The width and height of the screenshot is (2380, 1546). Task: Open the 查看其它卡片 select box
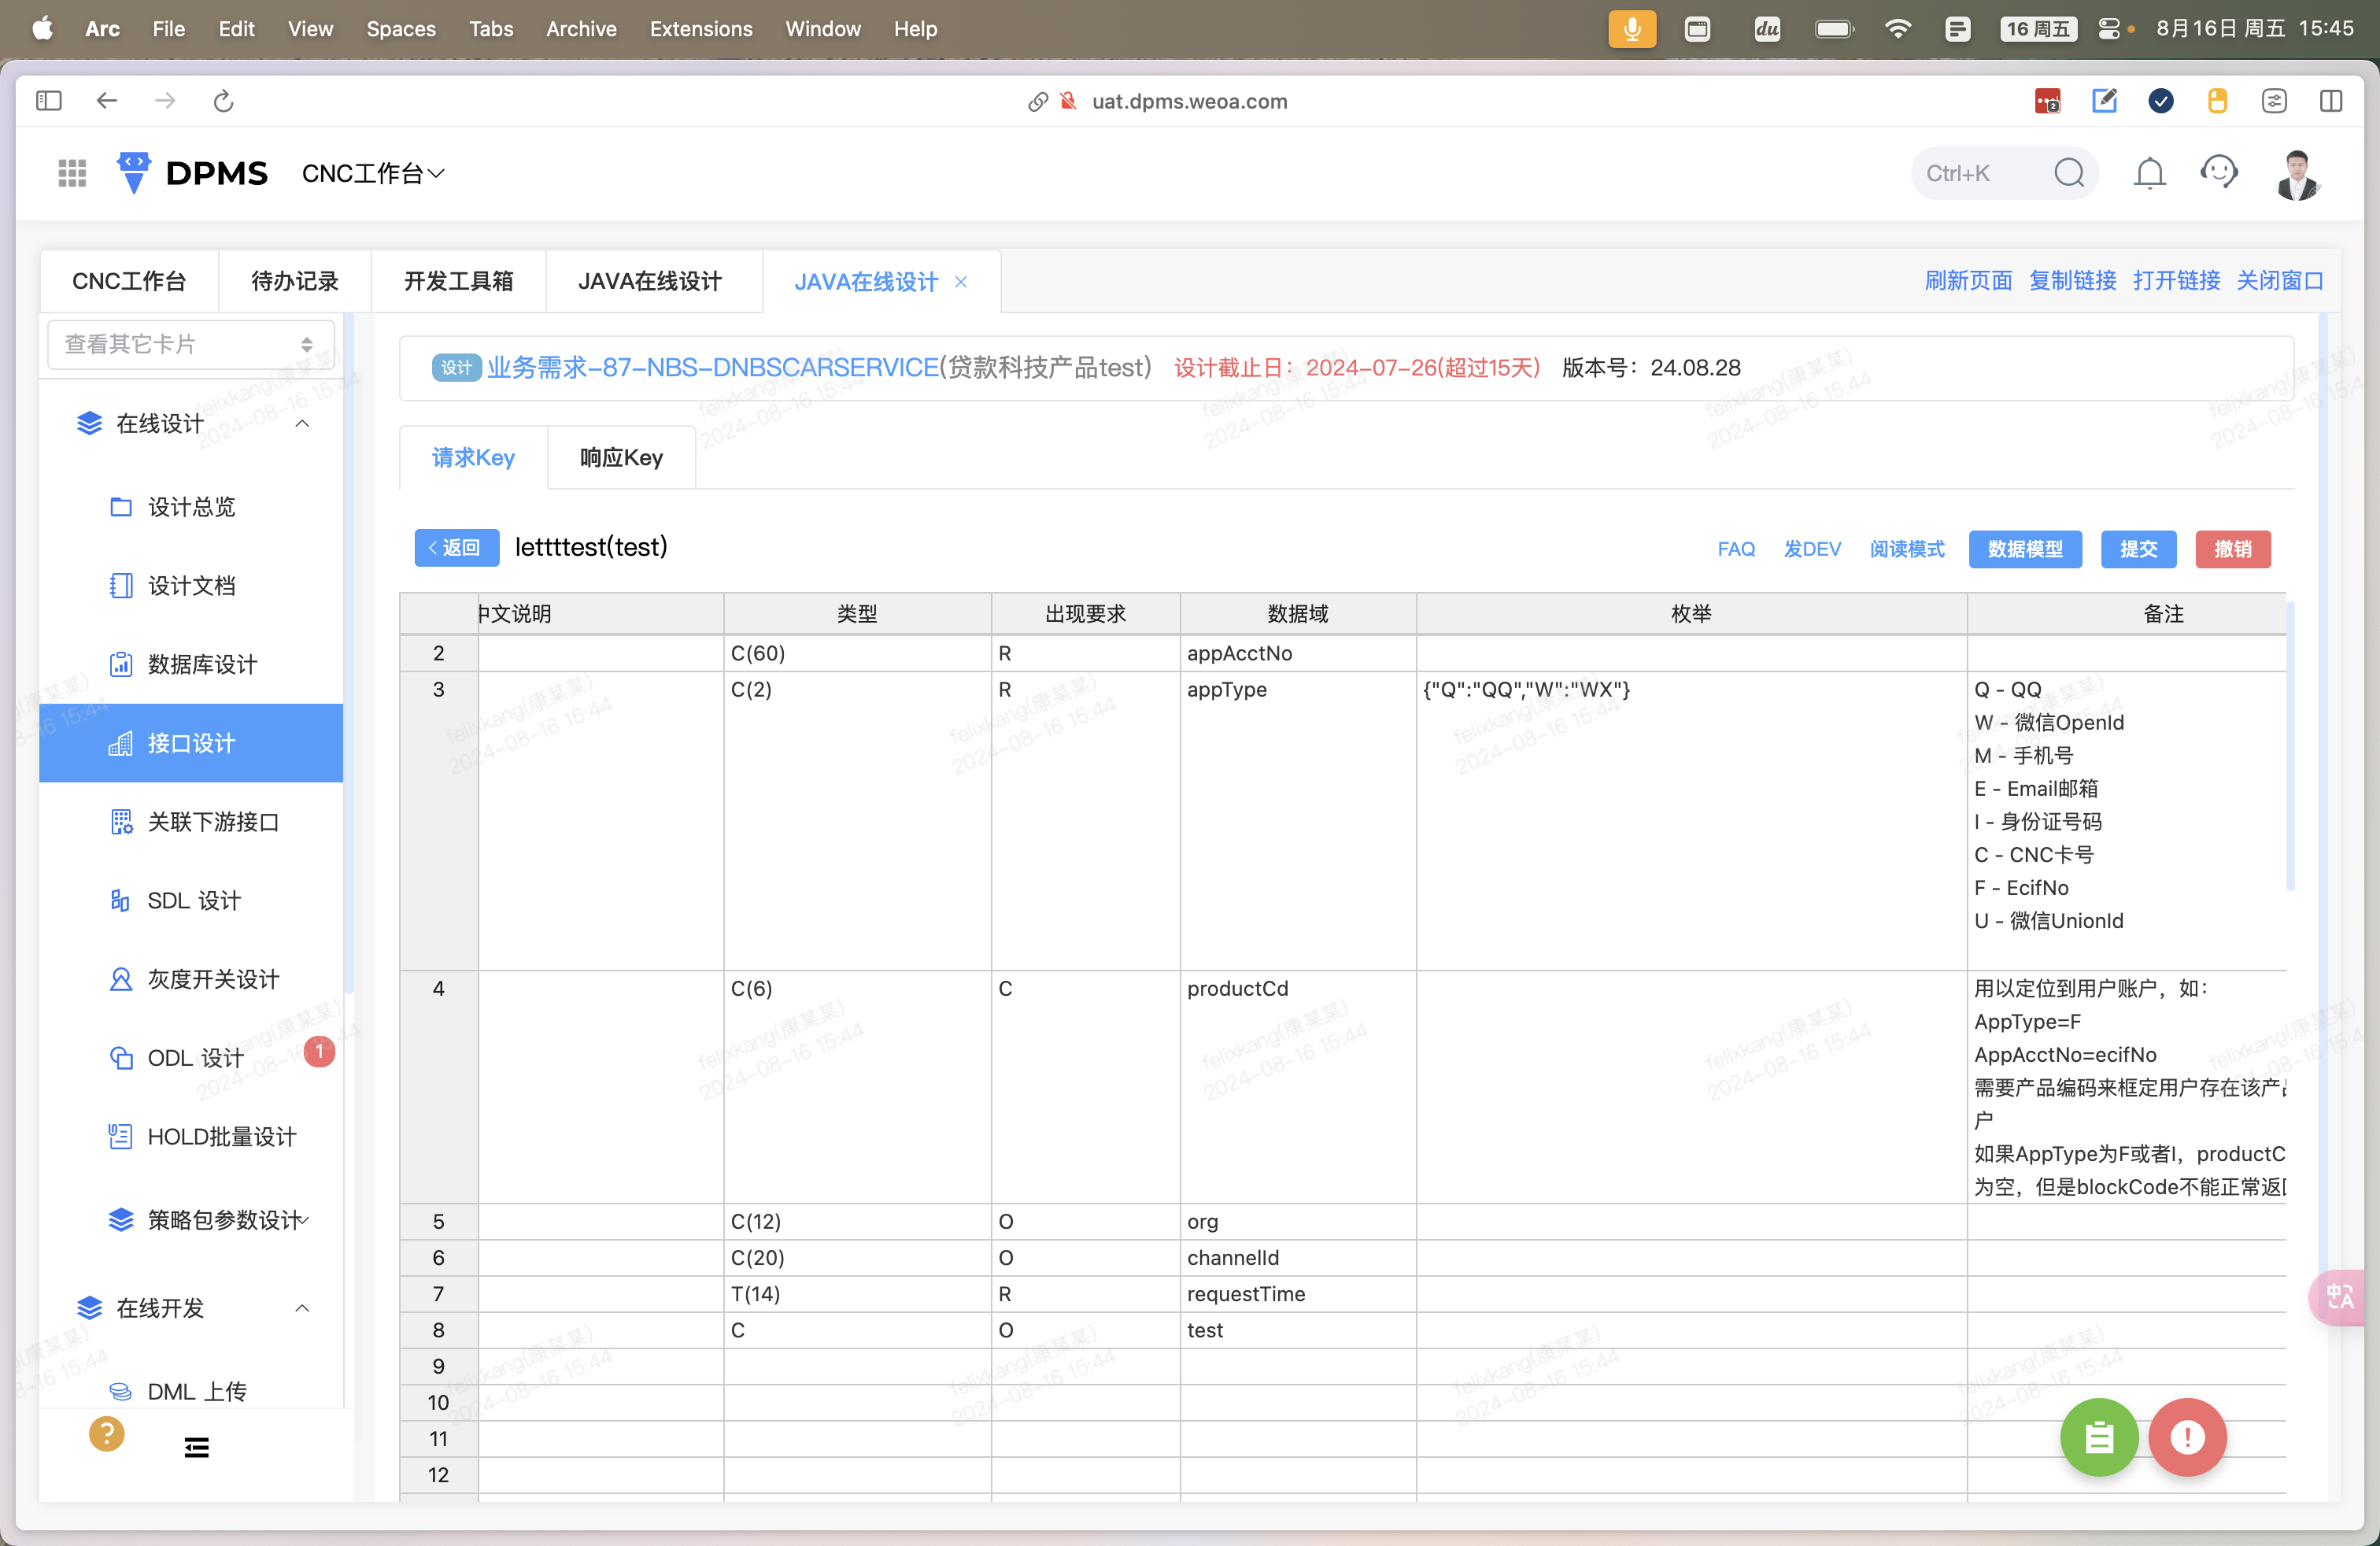(190, 345)
